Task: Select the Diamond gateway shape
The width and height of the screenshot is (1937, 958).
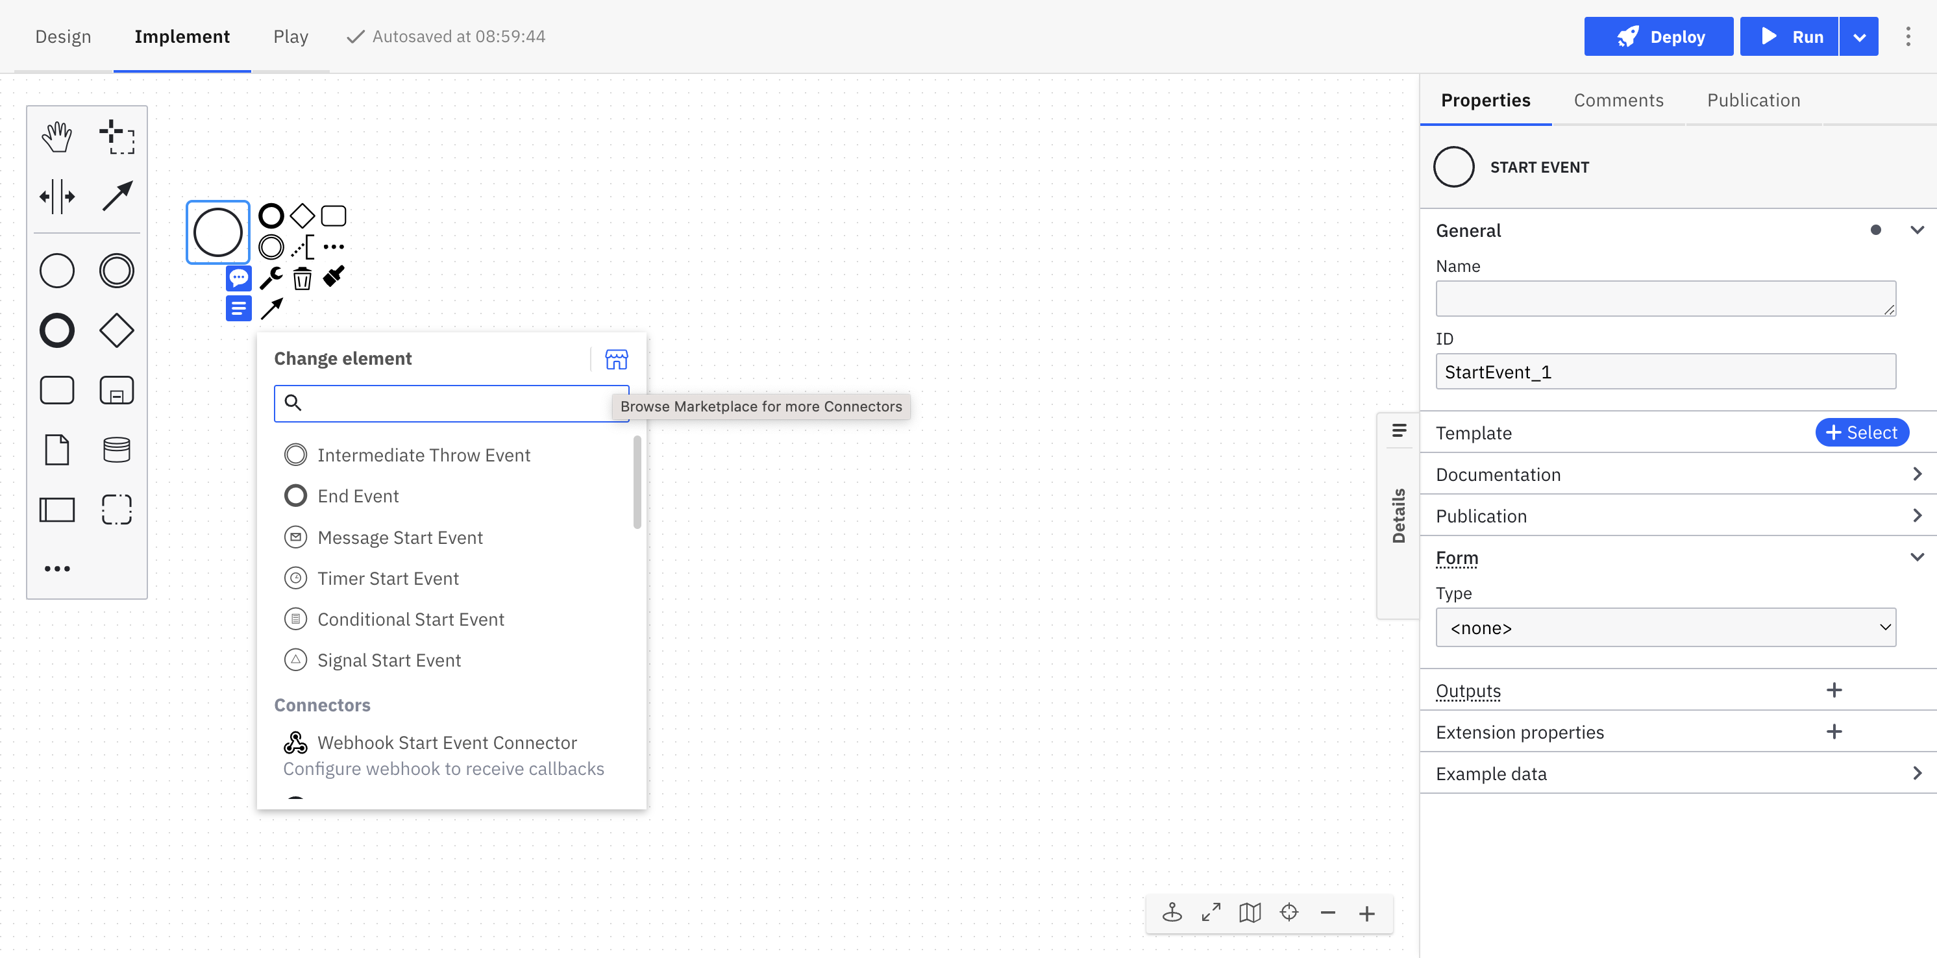Action: click(115, 330)
